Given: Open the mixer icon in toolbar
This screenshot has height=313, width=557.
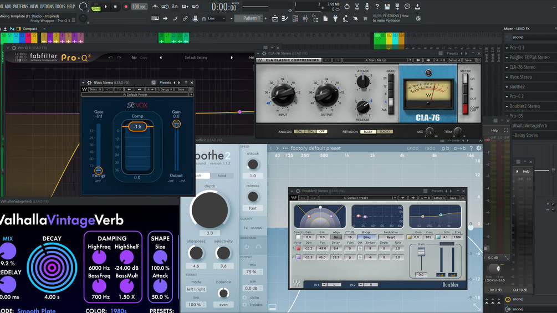Looking at the screenshot, I should 305,18.
